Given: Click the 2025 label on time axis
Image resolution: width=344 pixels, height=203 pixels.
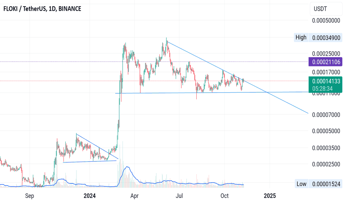Looking at the screenshot, I should coord(270,196).
